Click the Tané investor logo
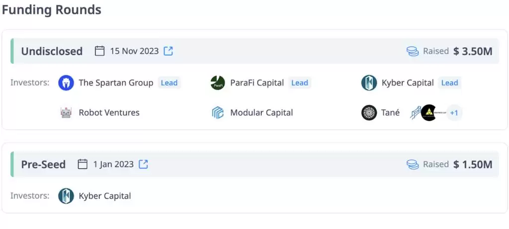The height and width of the screenshot is (229, 509). (x=369, y=113)
